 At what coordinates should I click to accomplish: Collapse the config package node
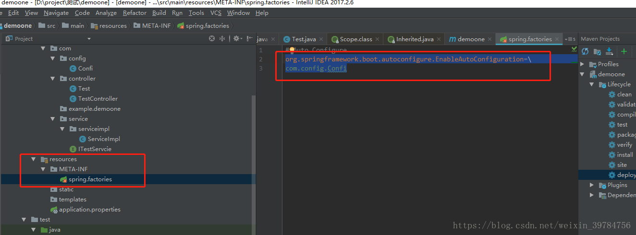coord(52,59)
